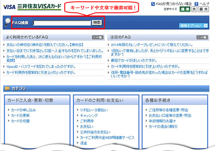This screenshot has height=151, width=215.
Task: Click the 一覧 button for よく利用されているFAQ
Action: coord(98,37)
